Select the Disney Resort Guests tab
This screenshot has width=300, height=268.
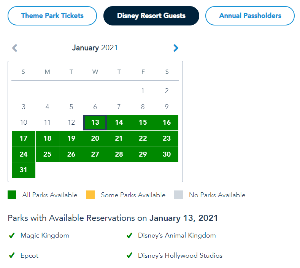click(151, 16)
